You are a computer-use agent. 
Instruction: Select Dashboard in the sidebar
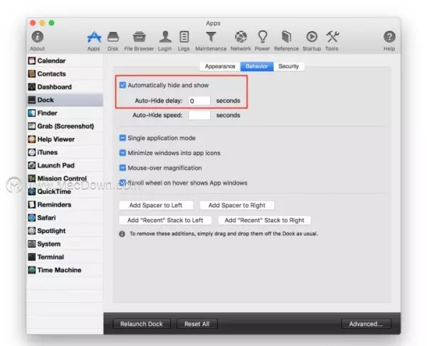point(65,87)
